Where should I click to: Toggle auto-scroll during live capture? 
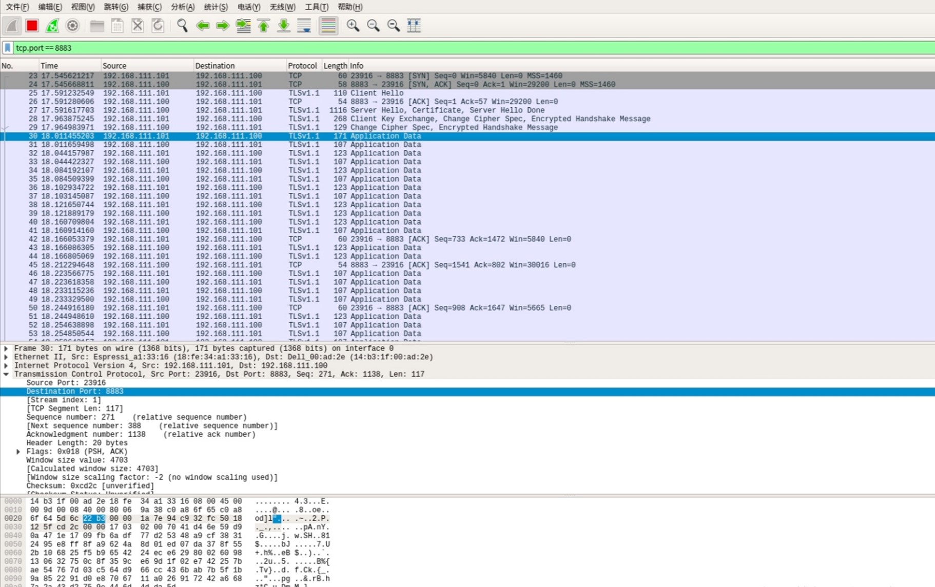click(x=304, y=26)
